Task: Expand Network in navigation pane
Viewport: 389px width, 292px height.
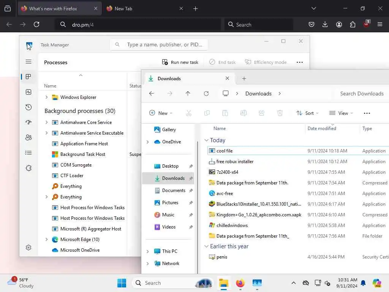Action: click(148, 263)
